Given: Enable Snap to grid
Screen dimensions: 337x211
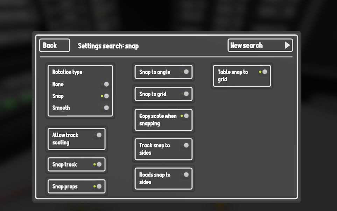Looking at the screenshot, I should (x=186, y=94).
